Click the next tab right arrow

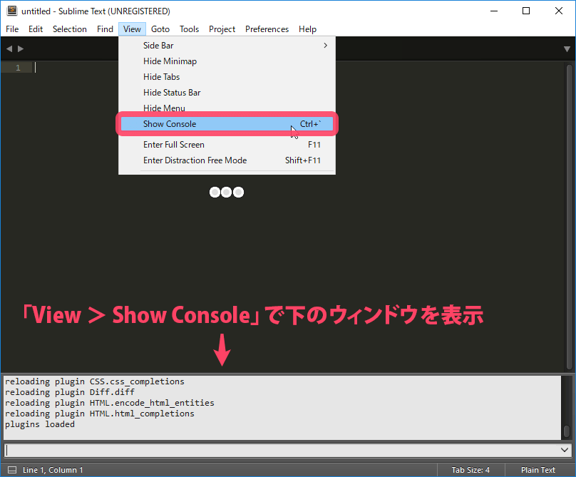21,48
